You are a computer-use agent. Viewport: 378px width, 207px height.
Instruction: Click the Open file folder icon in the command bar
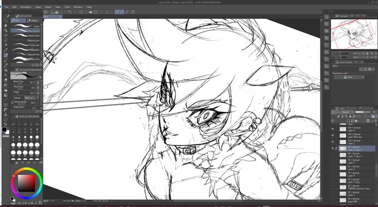click(x=57, y=12)
